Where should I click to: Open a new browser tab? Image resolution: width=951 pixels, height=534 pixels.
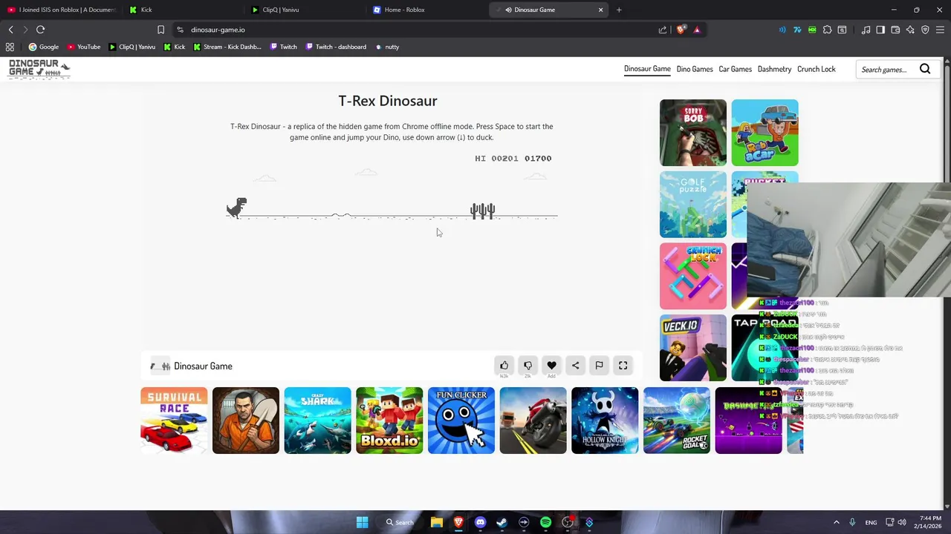(619, 10)
